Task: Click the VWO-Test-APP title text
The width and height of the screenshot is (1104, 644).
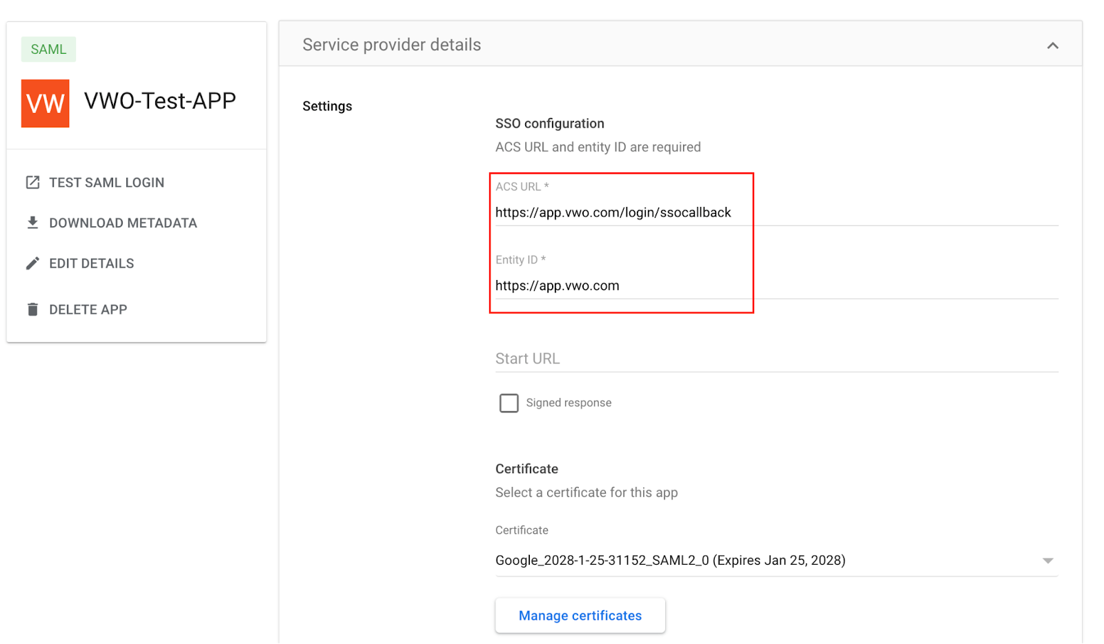Action: click(160, 101)
